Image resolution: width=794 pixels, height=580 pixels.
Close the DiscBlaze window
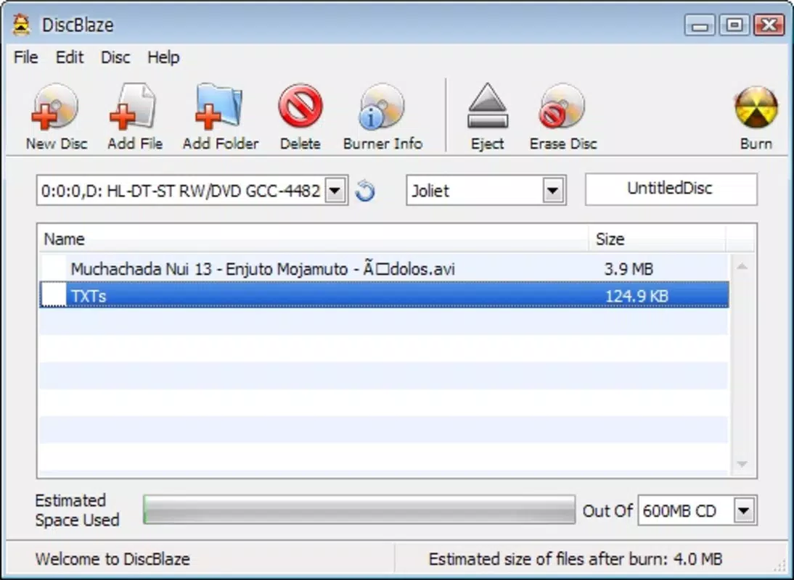pyautogui.click(x=769, y=25)
